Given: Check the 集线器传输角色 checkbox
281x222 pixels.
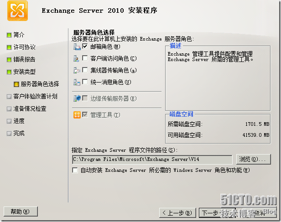Looking at the screenshot, I should [x=85, y=70].
